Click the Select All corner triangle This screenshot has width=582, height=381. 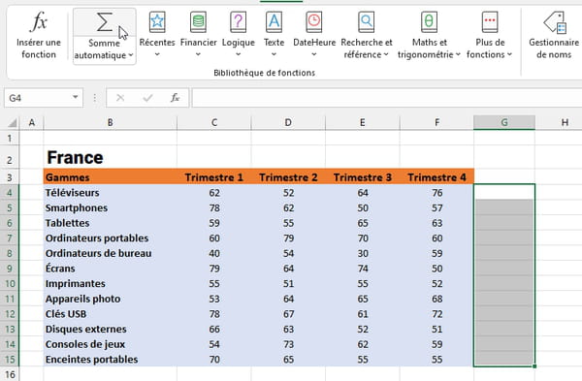pos(12,122)
